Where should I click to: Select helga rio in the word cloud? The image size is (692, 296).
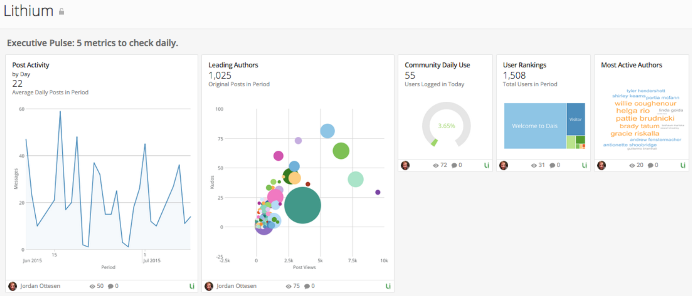633,111
